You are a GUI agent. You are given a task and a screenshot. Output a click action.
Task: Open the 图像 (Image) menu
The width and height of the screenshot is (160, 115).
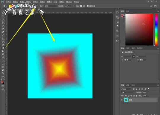pyautogui.click(x=22, y=2)
